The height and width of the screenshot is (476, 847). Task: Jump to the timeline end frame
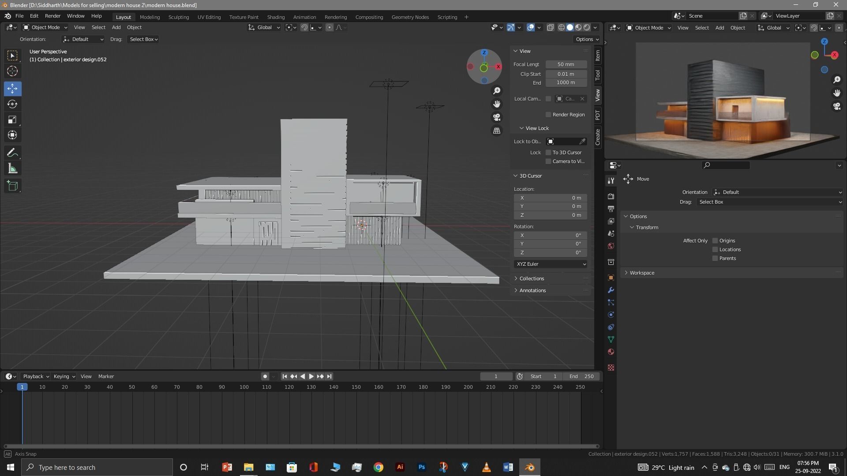[329, 376]
